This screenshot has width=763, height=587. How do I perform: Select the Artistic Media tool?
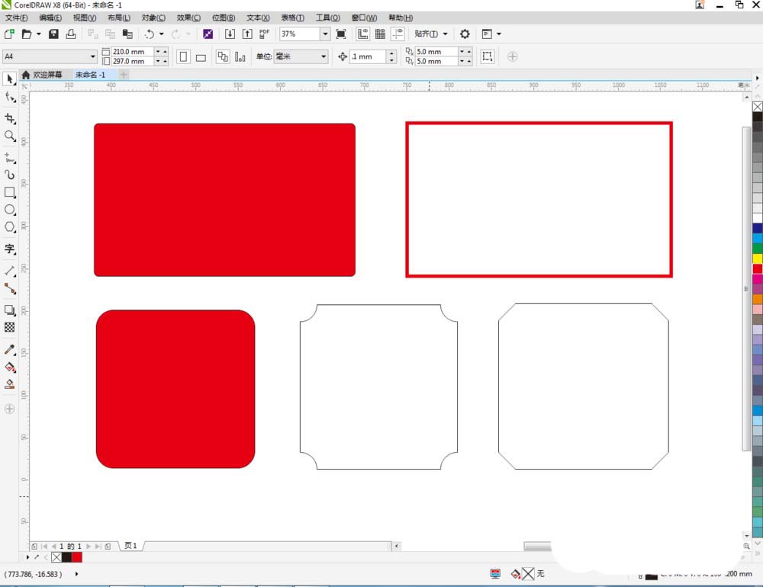(x=10, y=175)
